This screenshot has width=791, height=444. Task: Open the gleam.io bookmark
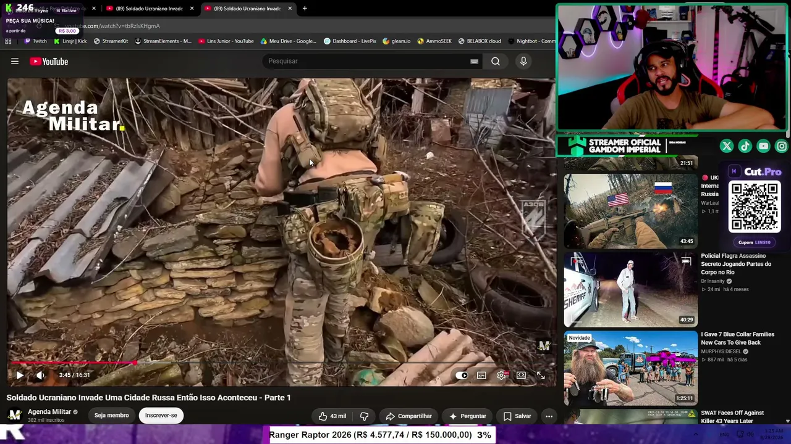click(x=396, y=41)
